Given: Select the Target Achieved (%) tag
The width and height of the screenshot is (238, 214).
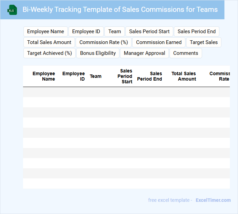Looking at the screenshot, I should (x=49, y=53).
